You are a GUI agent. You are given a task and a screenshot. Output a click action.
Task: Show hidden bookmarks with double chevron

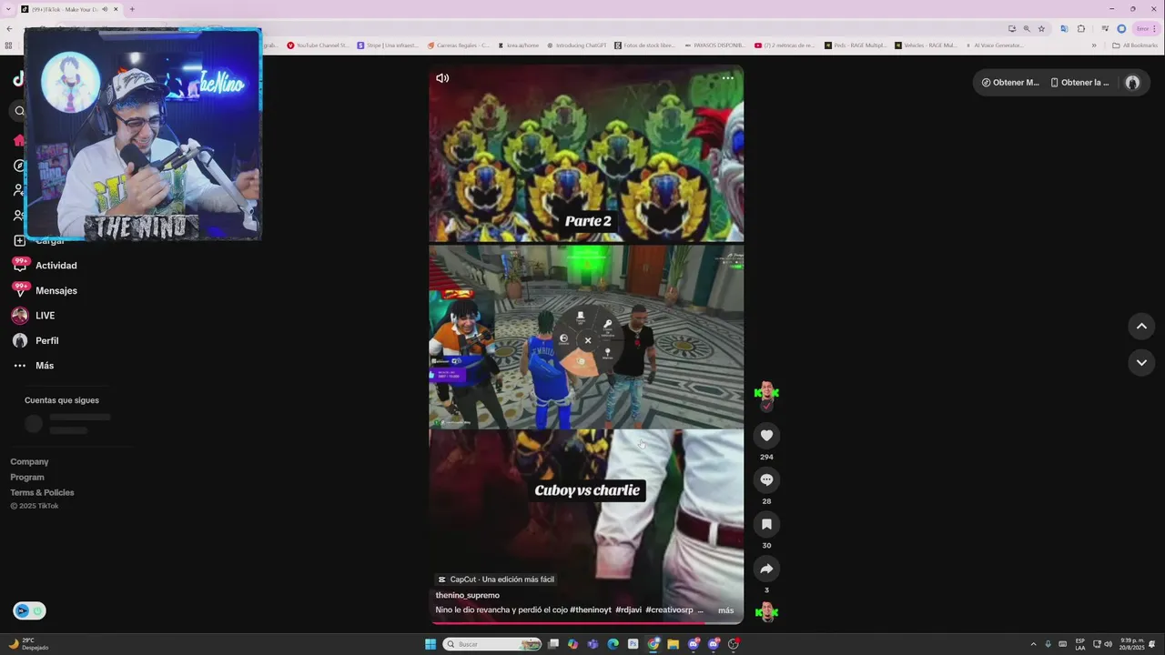[x=1094, y=45]
